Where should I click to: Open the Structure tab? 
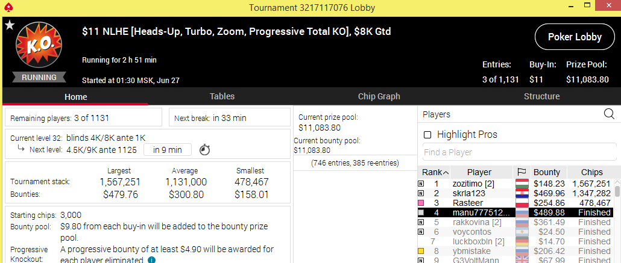click(x=541, y=96)
